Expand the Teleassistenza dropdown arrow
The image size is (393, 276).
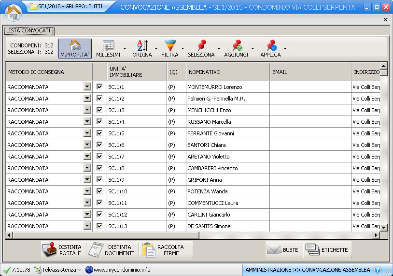pyautogui.click(x=80, y=270)
